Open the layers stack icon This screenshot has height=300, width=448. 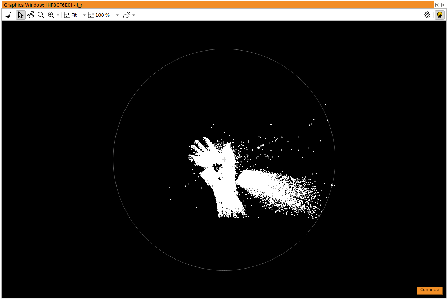tap(427, 15)
